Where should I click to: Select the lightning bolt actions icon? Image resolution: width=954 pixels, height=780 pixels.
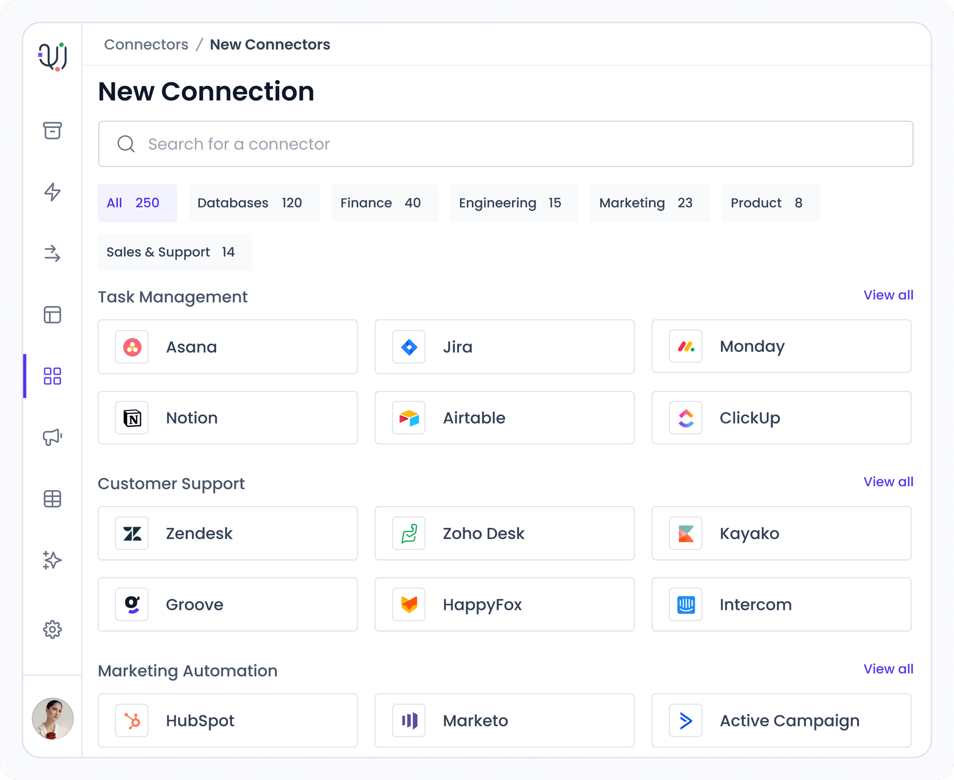pos(52,194)
